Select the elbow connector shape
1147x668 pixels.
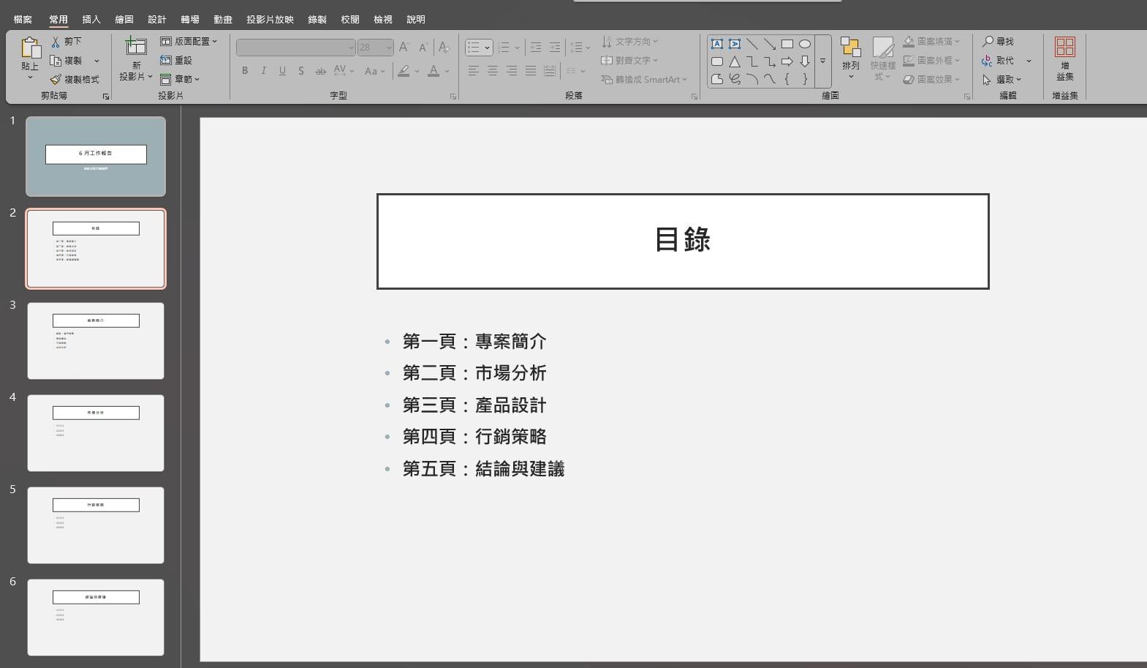(x=752, y=61)
